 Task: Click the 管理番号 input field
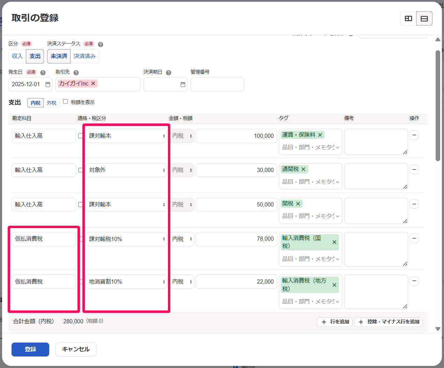coord(217,84)
